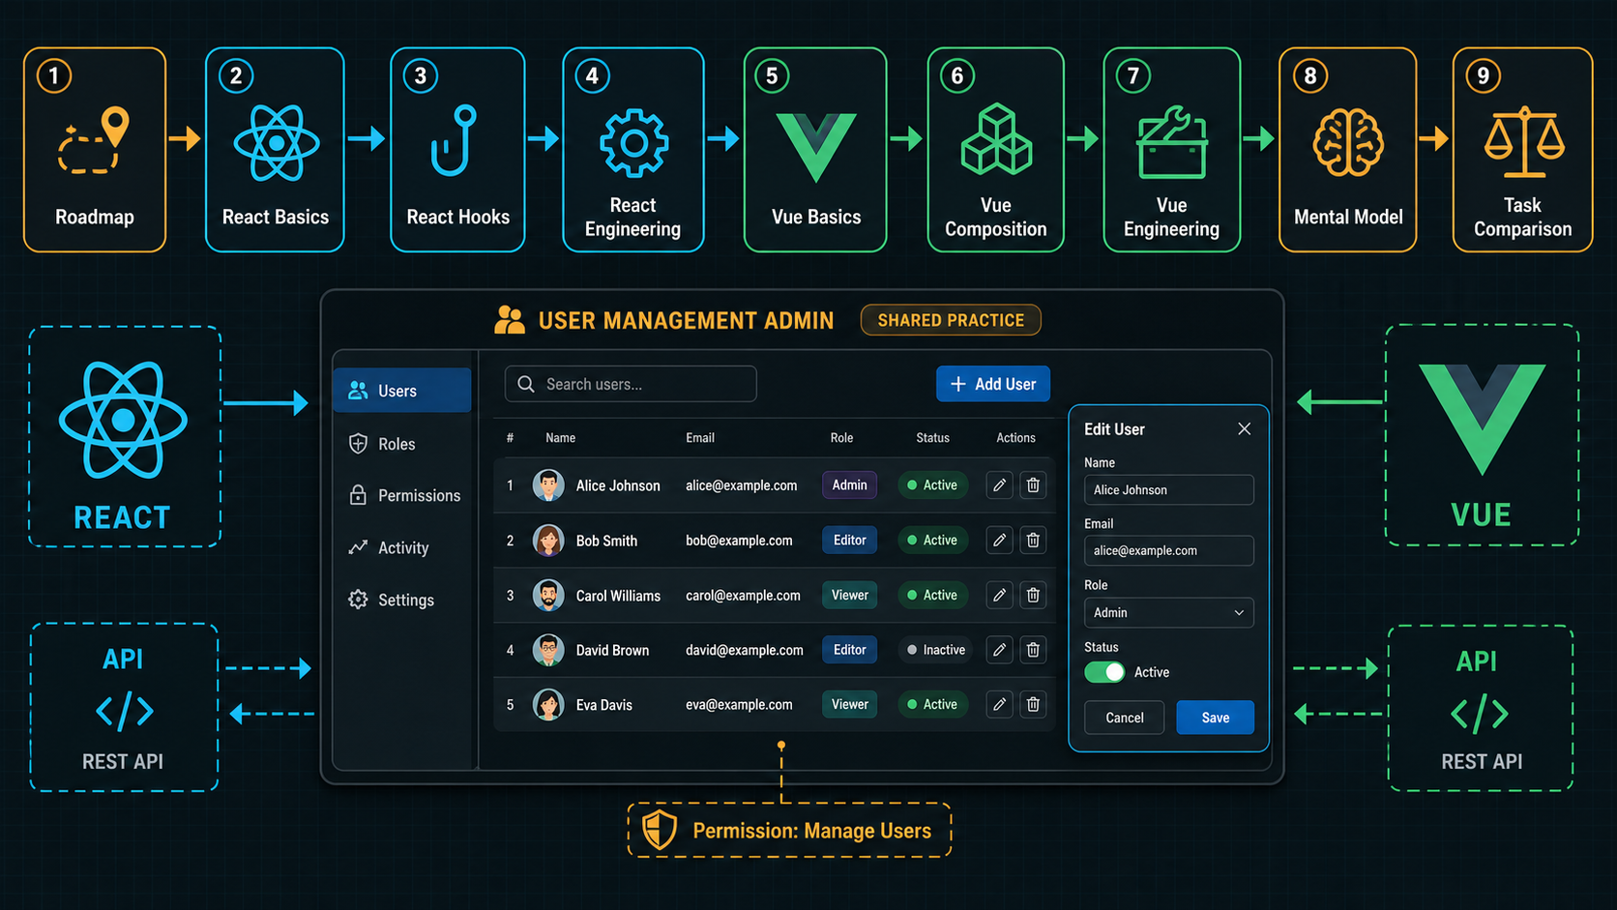This screenshot has height=910, width=1617.
Task: Click the Name field containing Alice Johnson
Action: pyautogui.click(x=1168, y=490)
